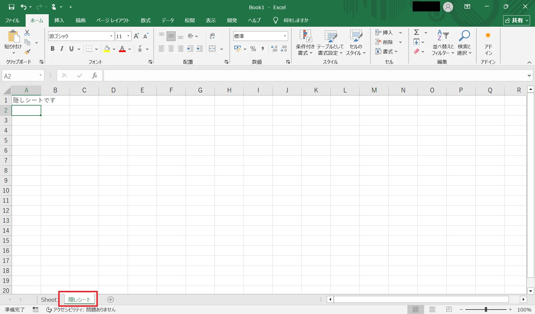Expand the 標準 number format dropdown
This screenshot has width=535, height=314.
[285, 36]
